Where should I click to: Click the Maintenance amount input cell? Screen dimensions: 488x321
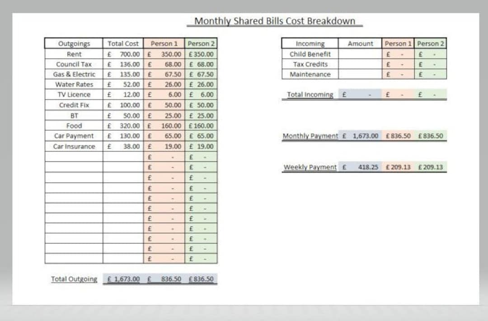pos(360,74)
